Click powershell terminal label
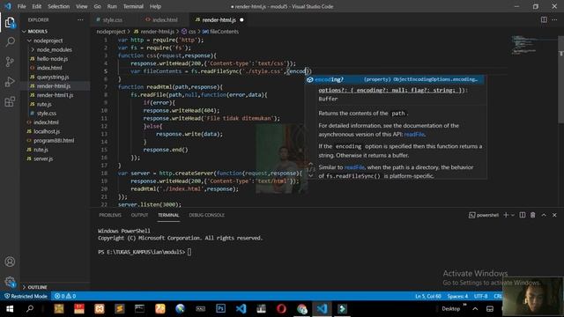Image resolution: width=564 pixels, height=317 pixels. click(x=484, y=215)
